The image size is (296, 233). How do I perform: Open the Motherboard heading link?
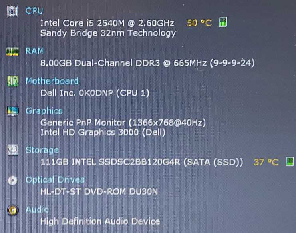(x=52, y=81)
